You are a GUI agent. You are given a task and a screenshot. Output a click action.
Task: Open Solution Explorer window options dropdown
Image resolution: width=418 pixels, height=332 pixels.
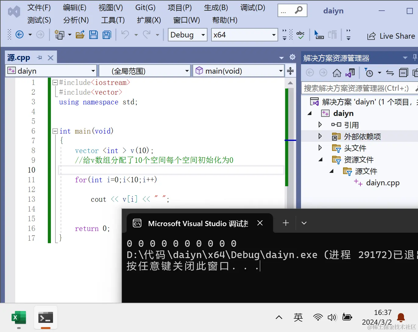coord(405,58)
